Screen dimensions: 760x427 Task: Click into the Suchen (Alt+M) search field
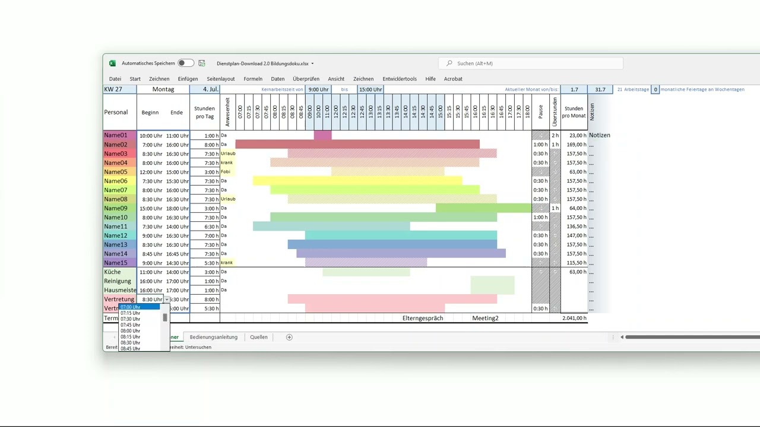coord(531,63)
